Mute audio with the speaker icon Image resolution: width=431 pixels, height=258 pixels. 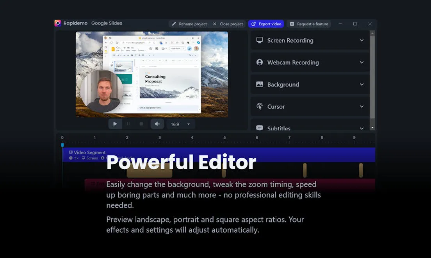pos(157,124)
